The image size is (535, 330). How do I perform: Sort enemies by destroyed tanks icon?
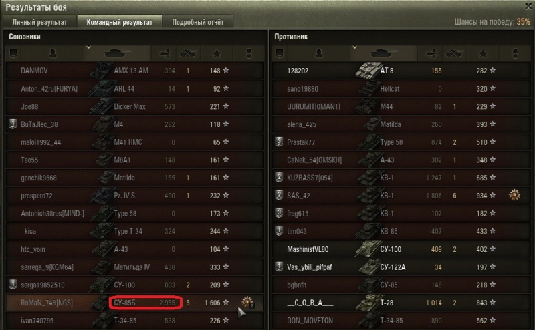(454, 53)
